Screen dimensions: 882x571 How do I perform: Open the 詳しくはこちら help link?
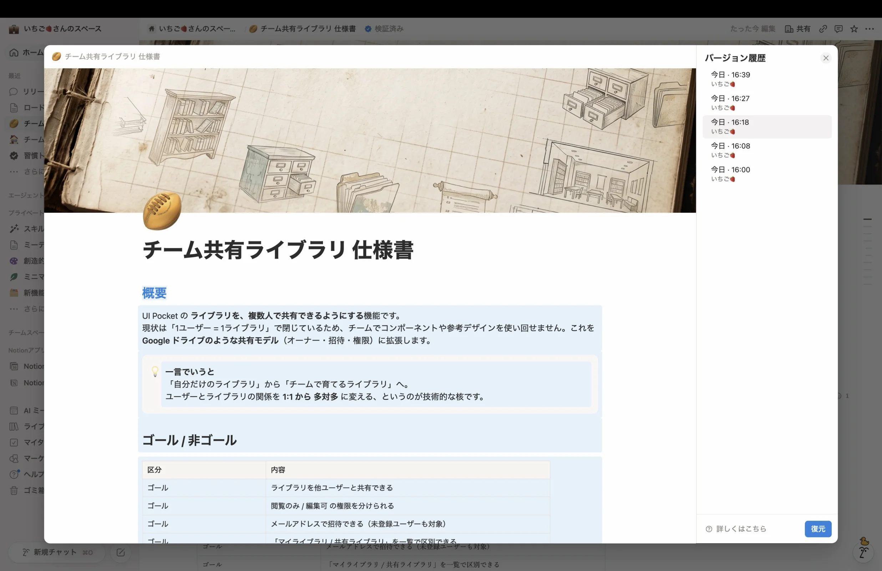click(741, 529)
